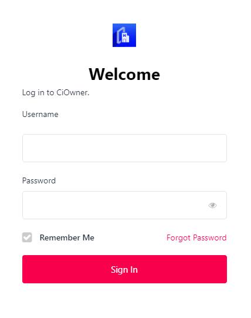Place cursor in the box with the eye icon
This screenshot has width=251, height=318.
(124, 205)
